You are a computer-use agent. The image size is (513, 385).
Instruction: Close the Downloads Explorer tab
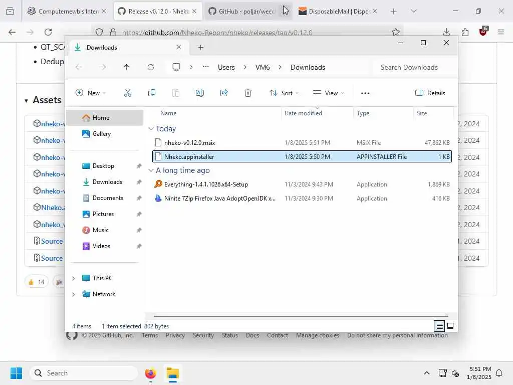(179, 47)
